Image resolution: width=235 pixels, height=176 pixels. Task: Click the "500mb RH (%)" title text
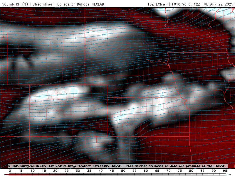coord(15,4)
